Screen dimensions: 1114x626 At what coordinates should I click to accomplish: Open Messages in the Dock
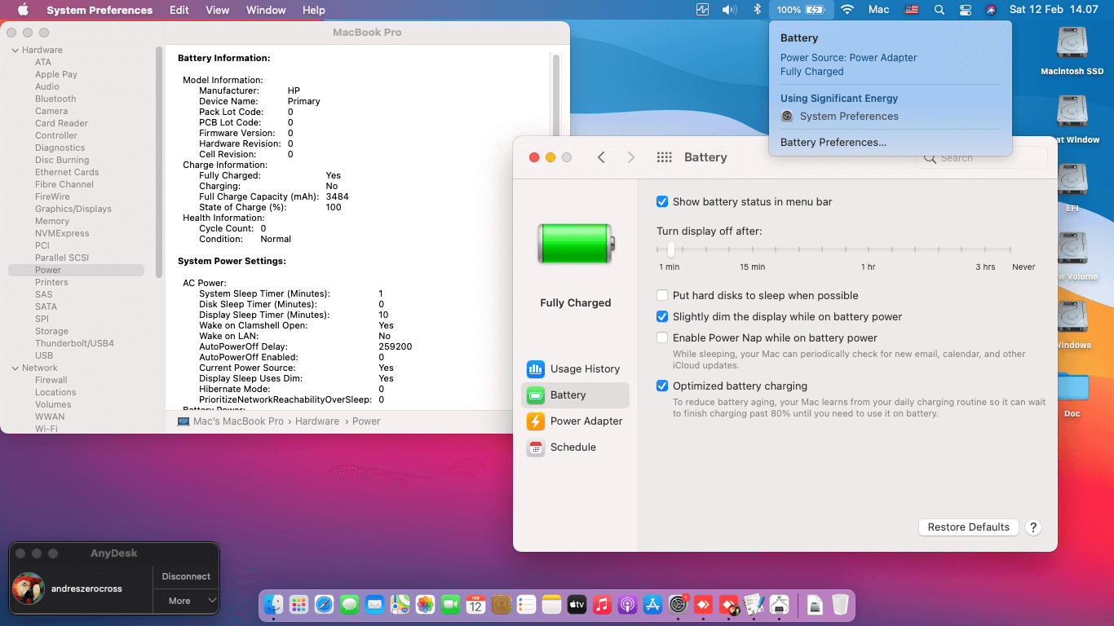pos(349,604)
